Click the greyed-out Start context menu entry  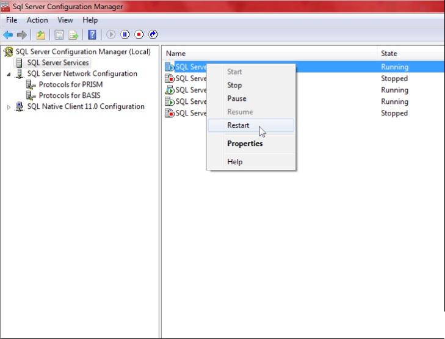(251, 72)
